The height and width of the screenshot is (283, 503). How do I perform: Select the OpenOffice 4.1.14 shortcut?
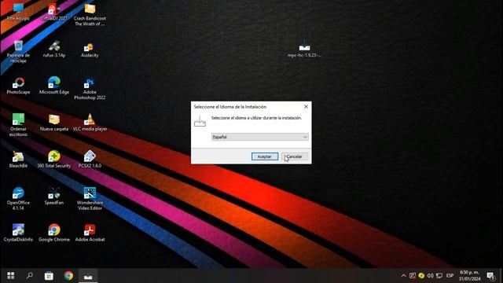coord(18,199)
